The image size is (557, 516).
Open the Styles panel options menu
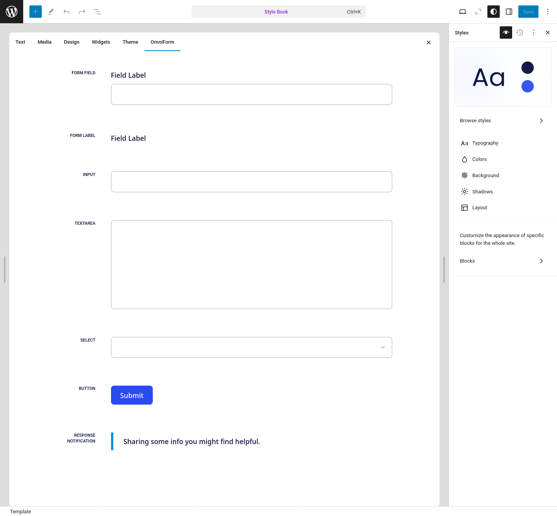[534, 32]
